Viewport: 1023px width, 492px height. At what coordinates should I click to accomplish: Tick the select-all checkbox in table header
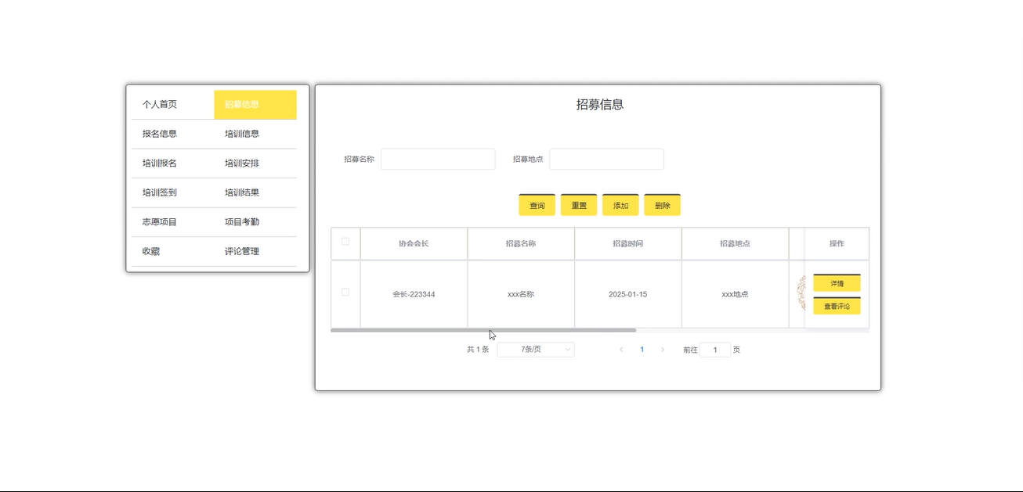point(345,242)
